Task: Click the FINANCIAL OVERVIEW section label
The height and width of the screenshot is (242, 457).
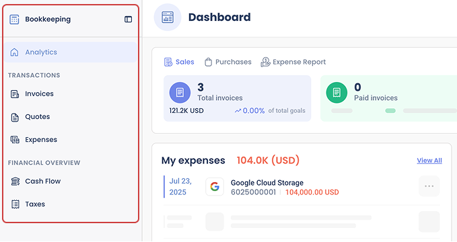Action: coord(44,163)
